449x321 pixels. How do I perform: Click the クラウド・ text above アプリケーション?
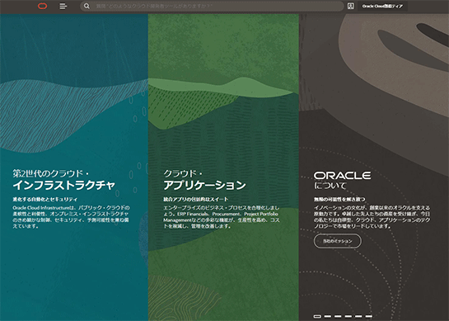click(x=183, y=173)
